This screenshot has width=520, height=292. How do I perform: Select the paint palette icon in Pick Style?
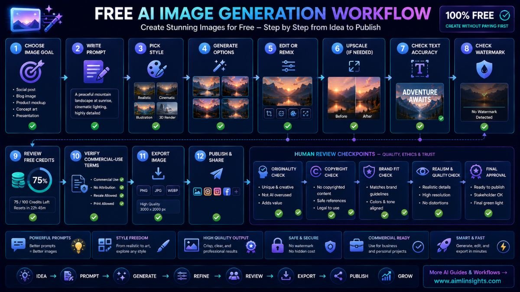point(156,69)
